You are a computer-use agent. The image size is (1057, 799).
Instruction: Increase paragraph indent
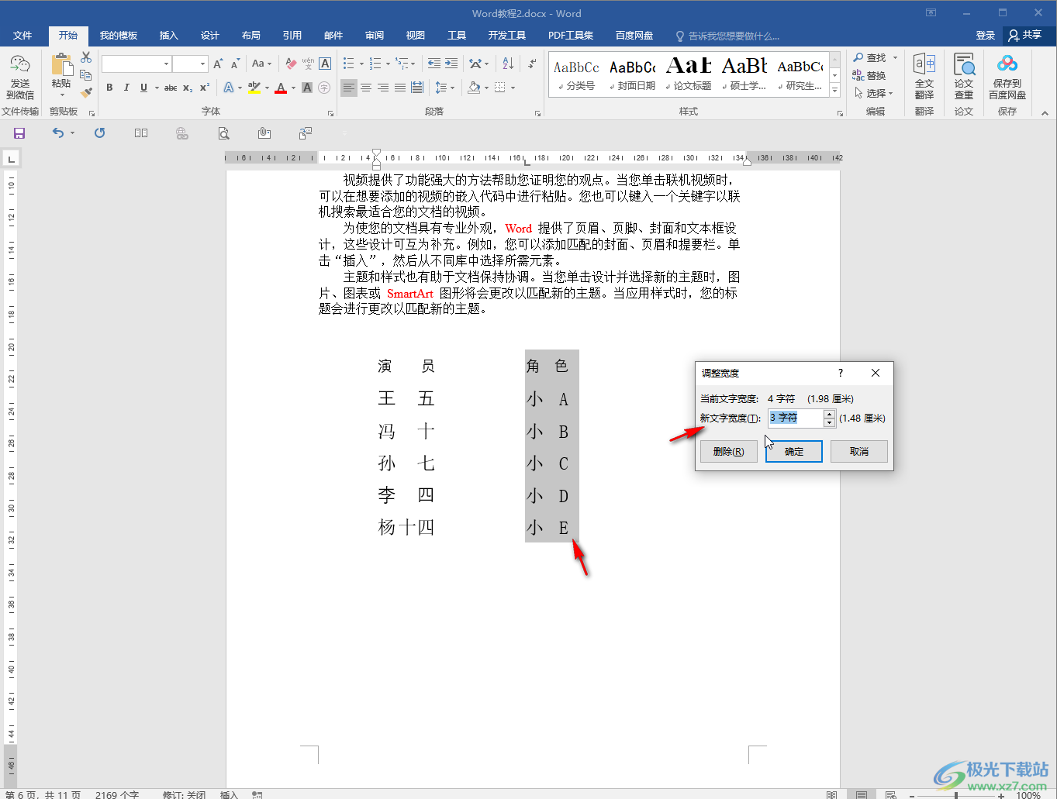click(x=451, y=64)
